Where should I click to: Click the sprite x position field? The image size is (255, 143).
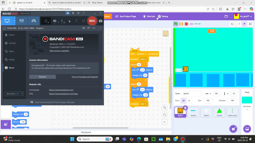216,94
